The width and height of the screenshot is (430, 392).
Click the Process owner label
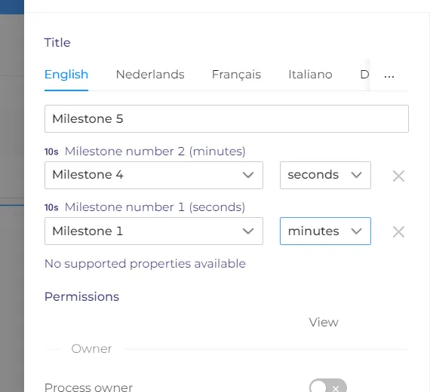pos(88,387)
